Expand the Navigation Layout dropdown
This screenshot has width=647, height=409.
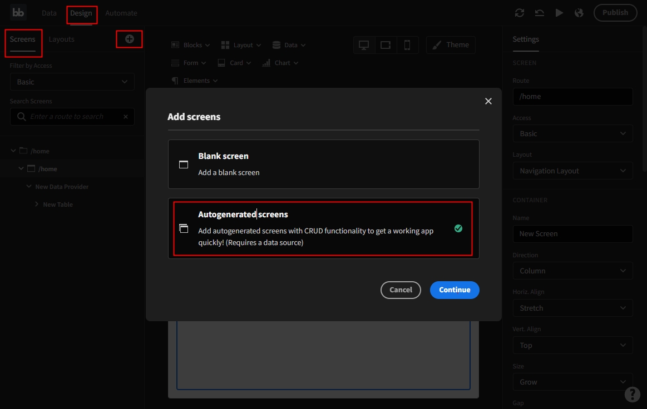coord(572,171)
